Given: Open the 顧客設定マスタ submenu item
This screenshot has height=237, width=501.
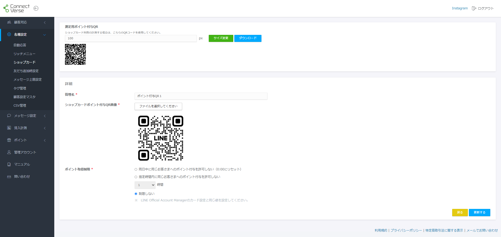Looking at the screenshot, I should [x=25, y=97].
